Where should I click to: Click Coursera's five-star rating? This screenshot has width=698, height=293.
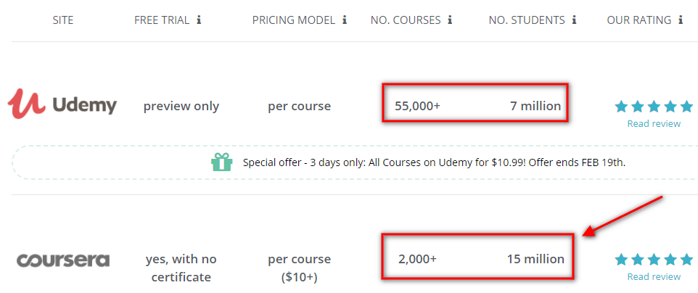(x=654, y=260)
